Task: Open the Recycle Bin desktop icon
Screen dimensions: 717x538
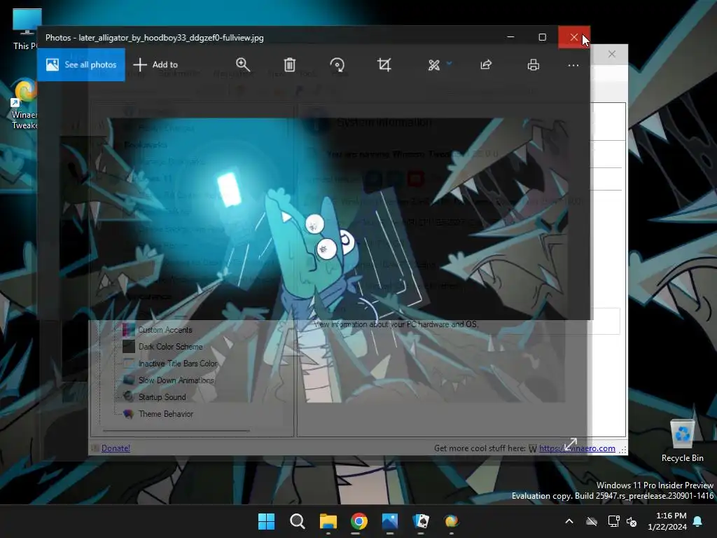Action: (682, 441)
